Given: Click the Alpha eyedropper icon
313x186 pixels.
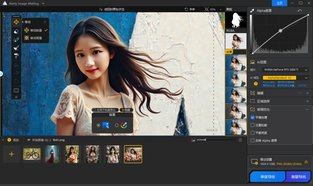Looking at the screenshot, I should click(x=252, y=11).
